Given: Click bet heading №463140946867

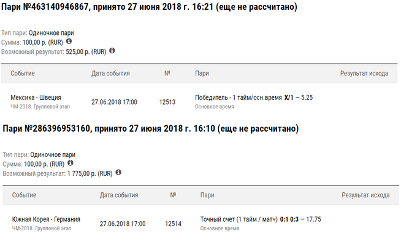Looking at the screenshot, I should click(x=151, y=7).
